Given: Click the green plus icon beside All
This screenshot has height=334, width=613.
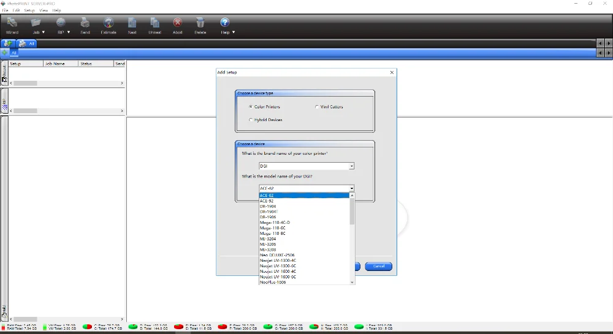Looking at the screenshot, I should [x=5, y=53].
